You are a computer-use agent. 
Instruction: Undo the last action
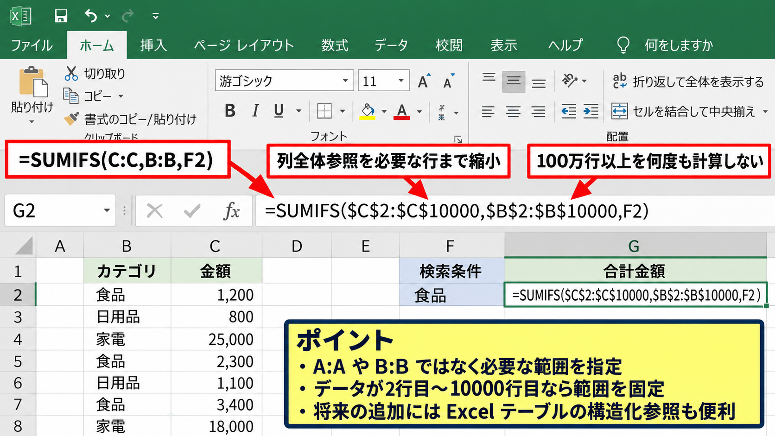91,16
